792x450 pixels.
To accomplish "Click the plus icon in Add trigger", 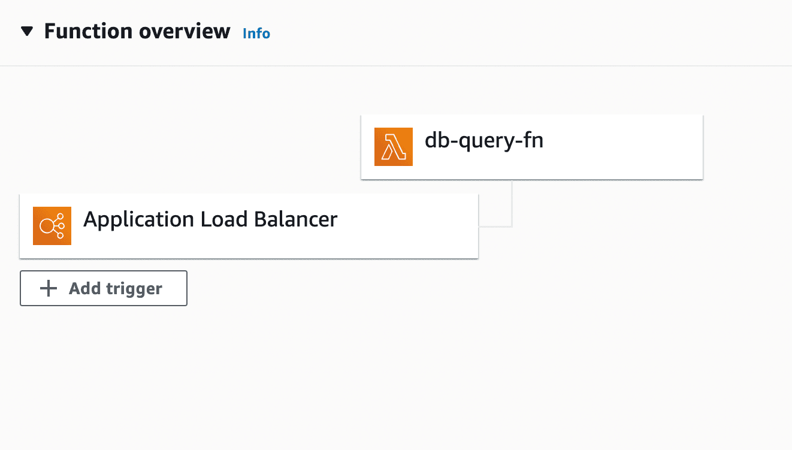I will coord(48,289).
